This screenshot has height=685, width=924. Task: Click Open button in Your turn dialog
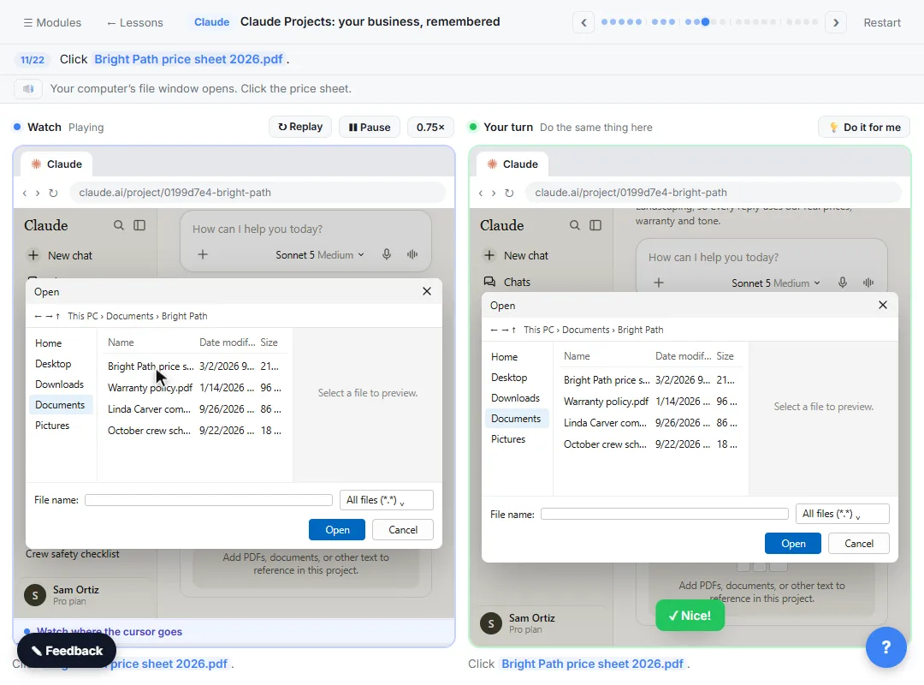tap(793, 544)
